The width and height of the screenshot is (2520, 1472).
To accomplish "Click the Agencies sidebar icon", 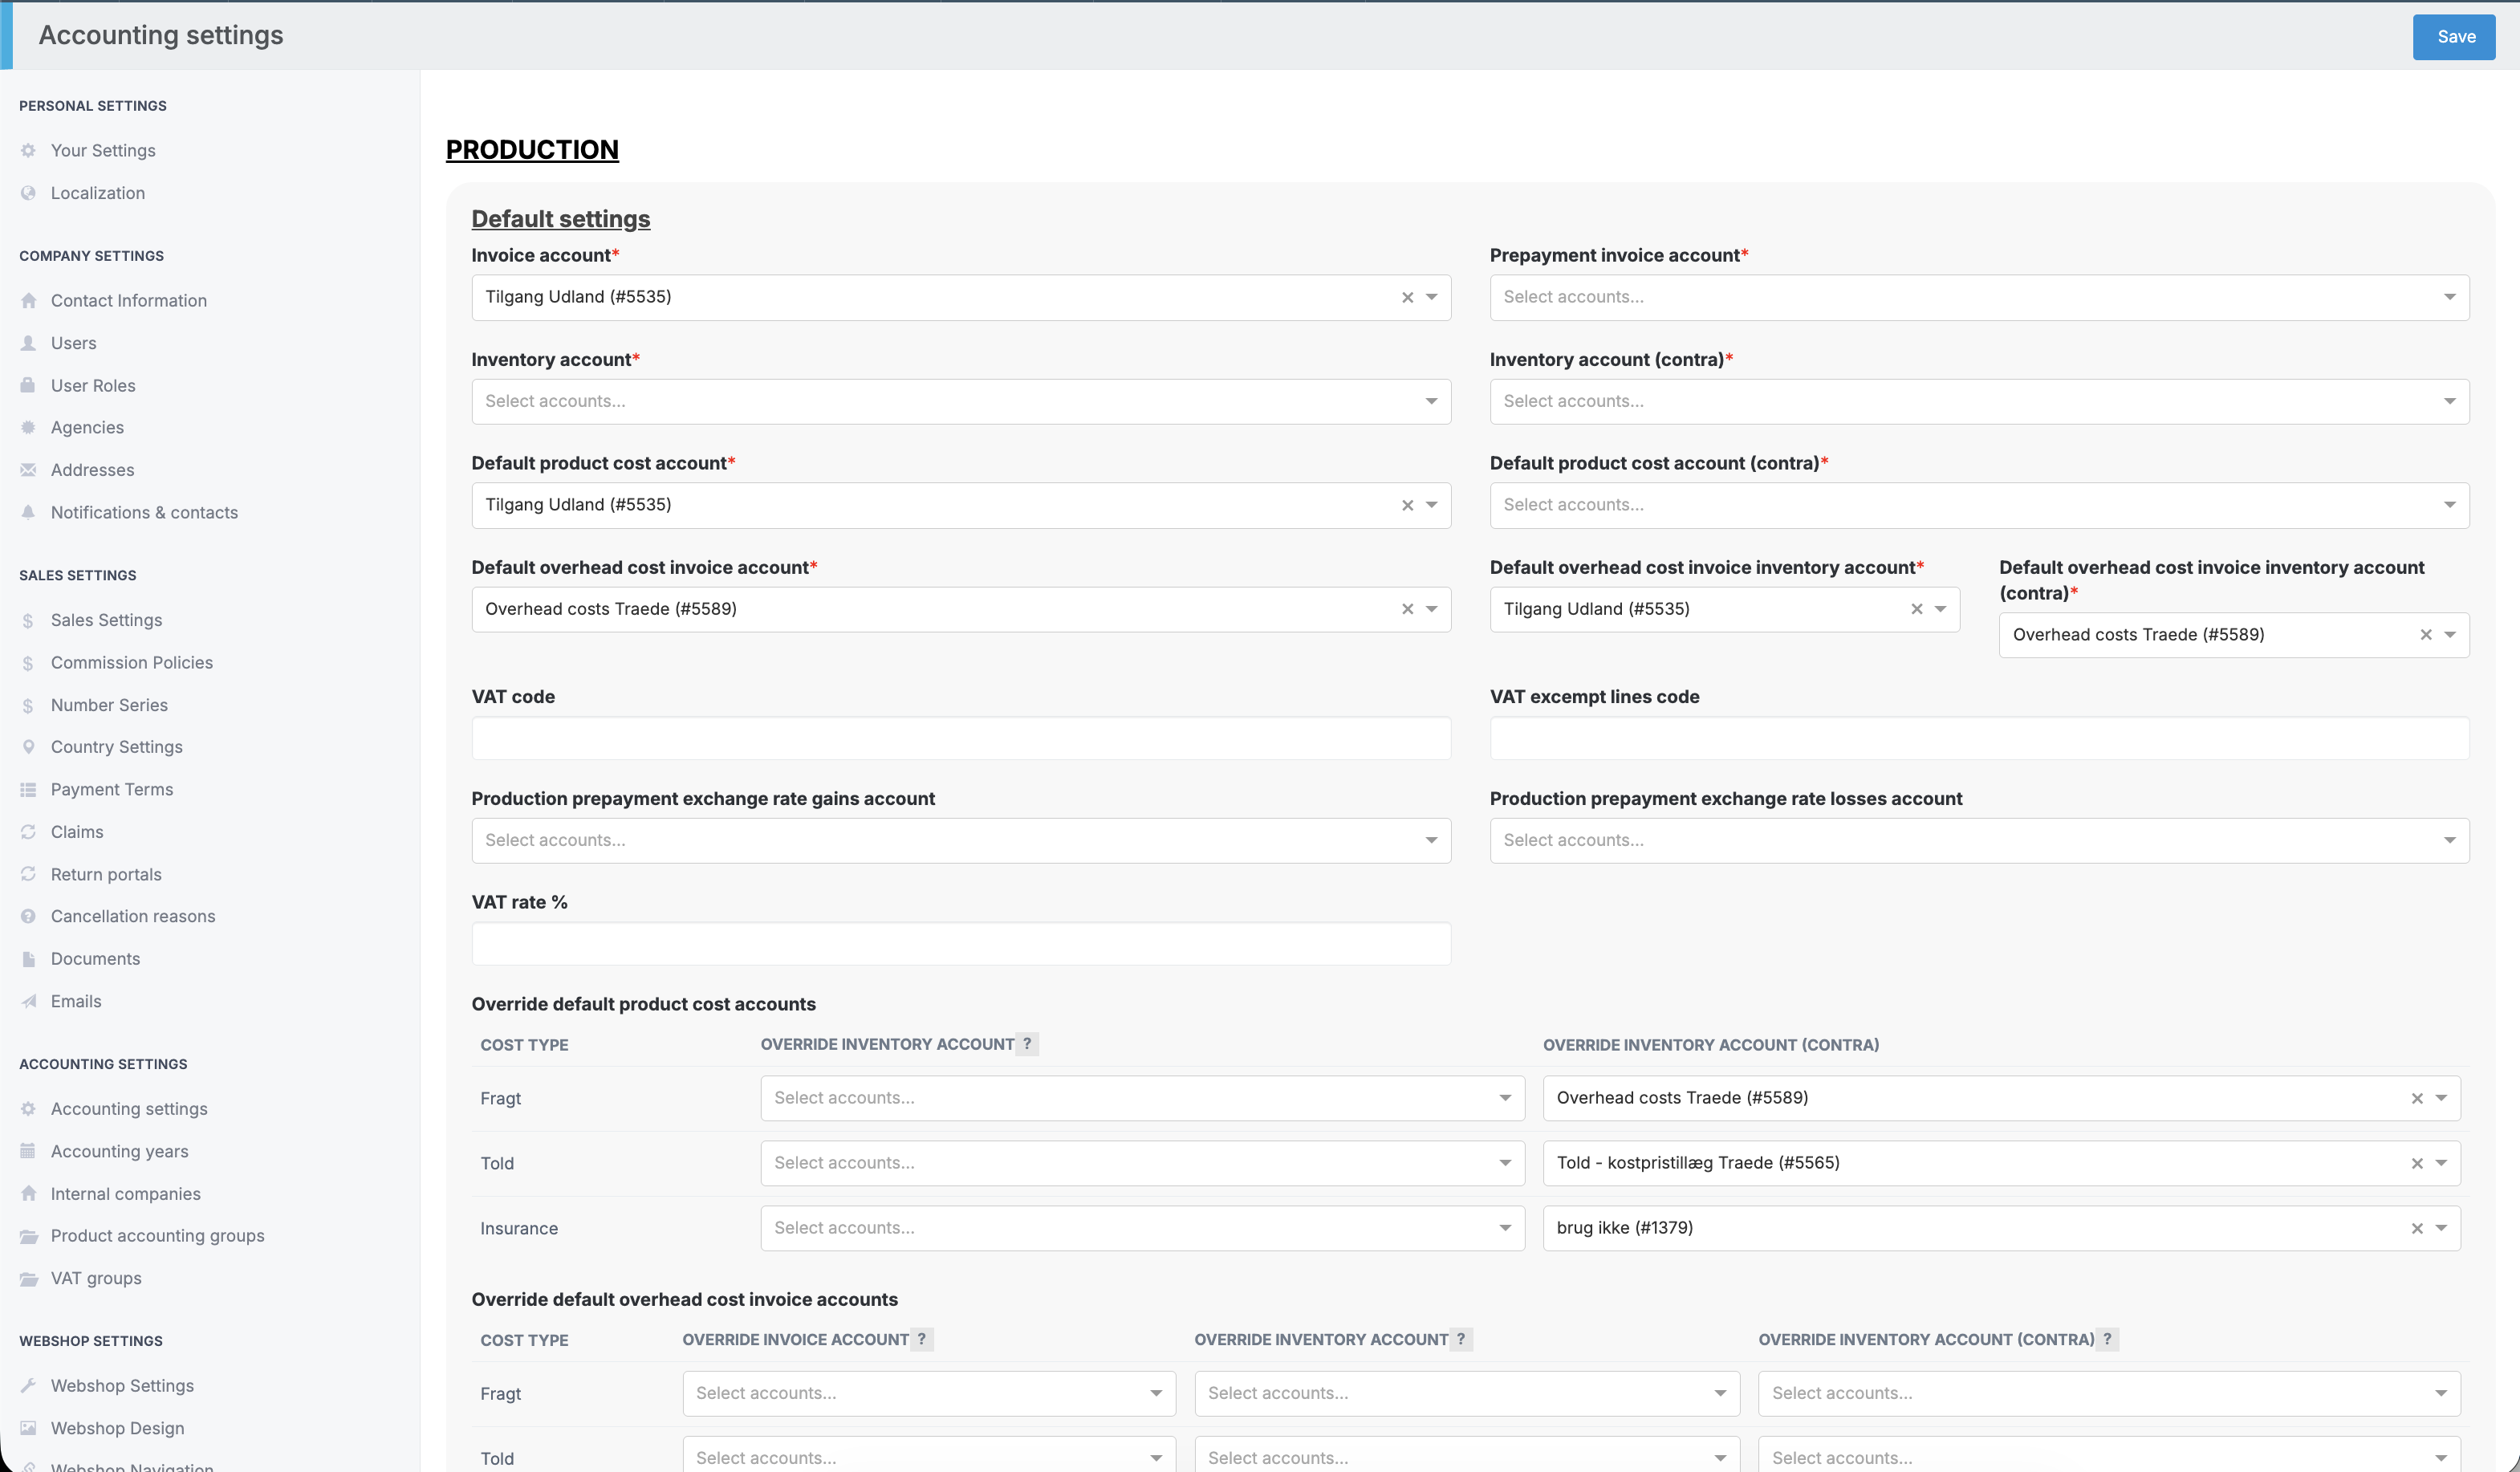I will pos(29,428).
